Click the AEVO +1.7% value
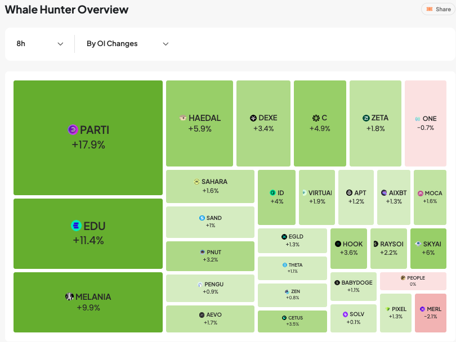Screen dimensions: 456x342 (x=211, y=323)
